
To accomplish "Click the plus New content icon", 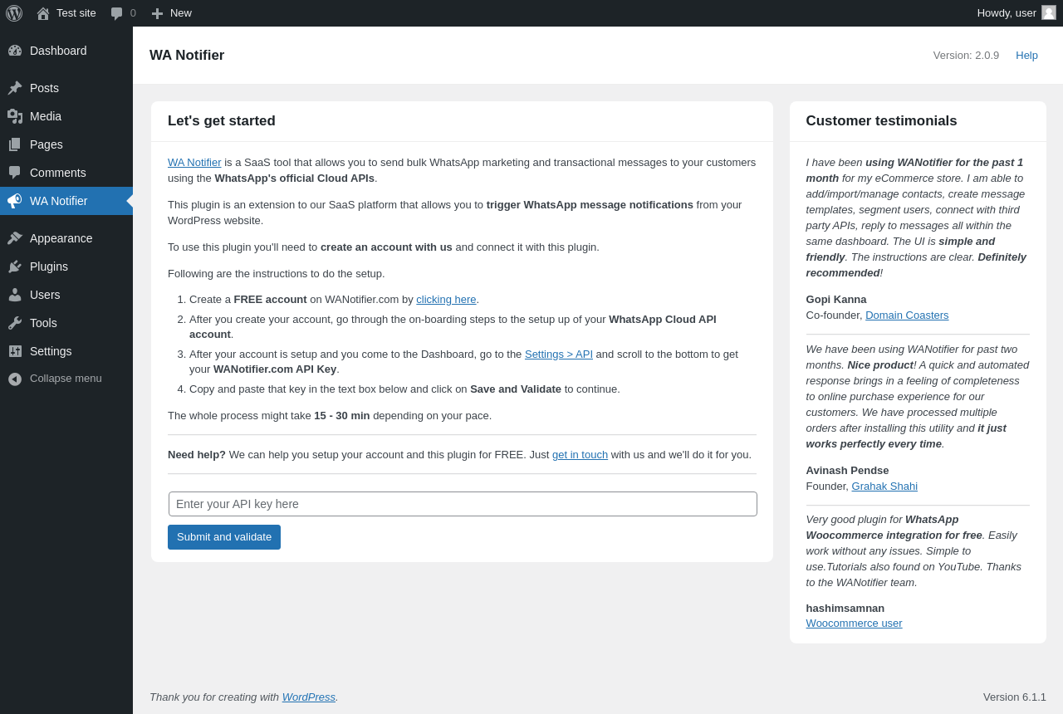I will pyautogui.click(x=157, y=13).
